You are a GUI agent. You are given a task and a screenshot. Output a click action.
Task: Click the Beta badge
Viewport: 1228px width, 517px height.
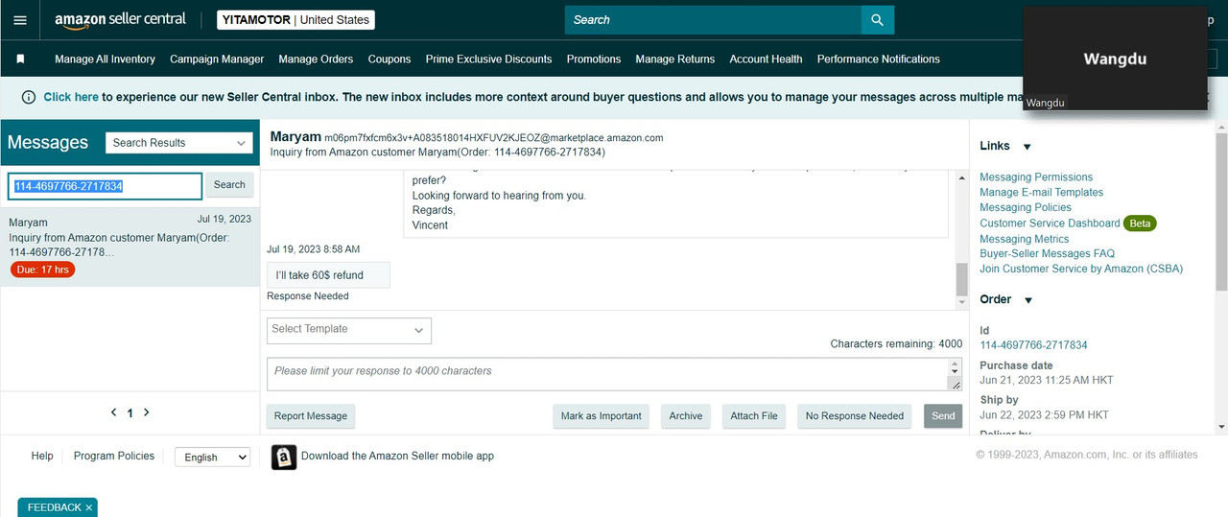pyautogui.click(x=1140, y=223)
